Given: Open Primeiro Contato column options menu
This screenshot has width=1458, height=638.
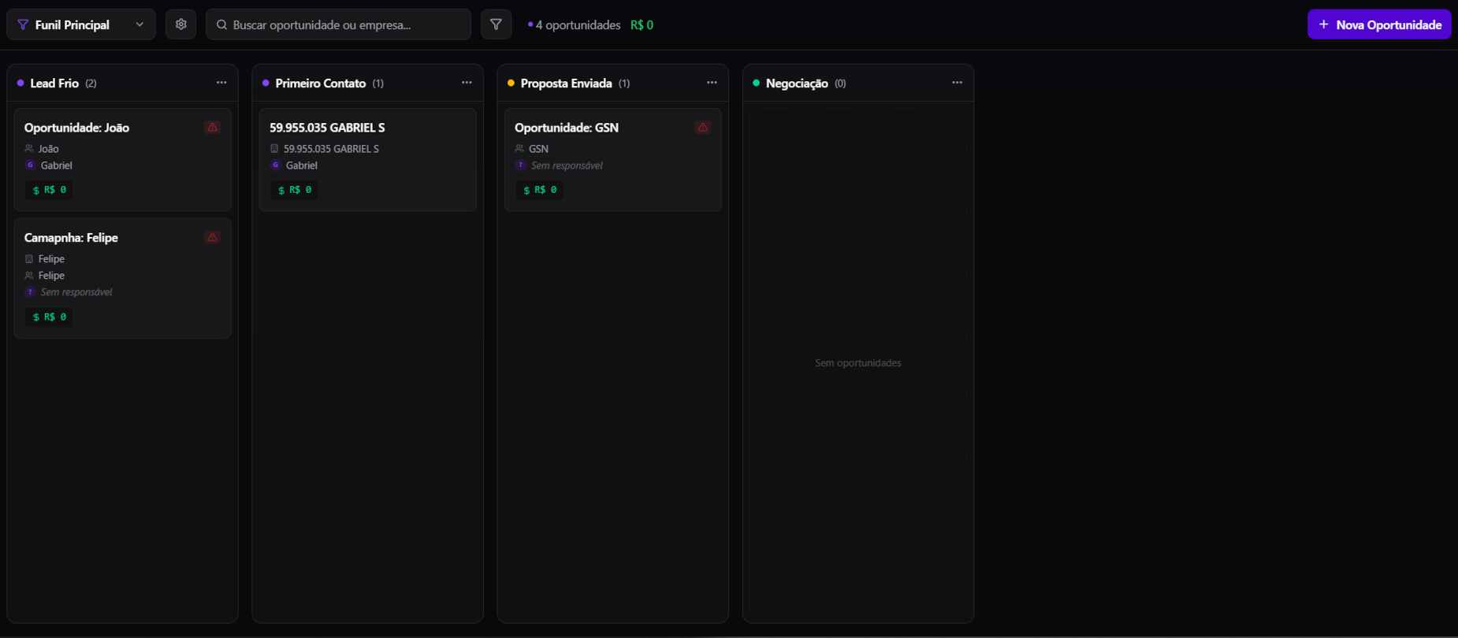Looking at the screenshot, I should point(467,83).
